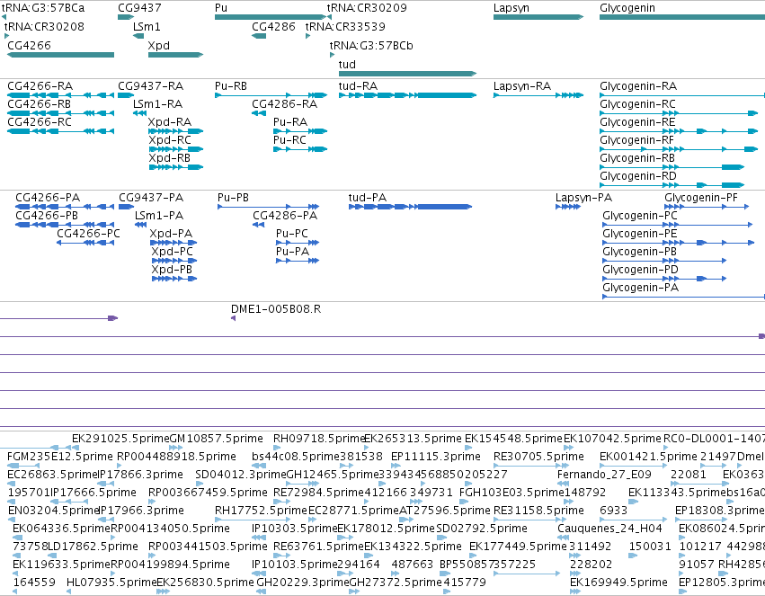
Task: Select the Xpd-RC transcript label
Action: click(x=170, y=140)
